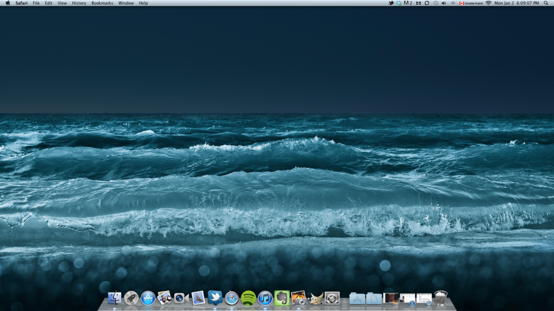Open Twitter app in the Dock

(x=215, y=298)
